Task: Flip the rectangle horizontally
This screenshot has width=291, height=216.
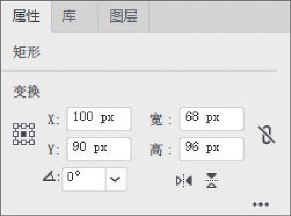Action: (x=184, y=181)
